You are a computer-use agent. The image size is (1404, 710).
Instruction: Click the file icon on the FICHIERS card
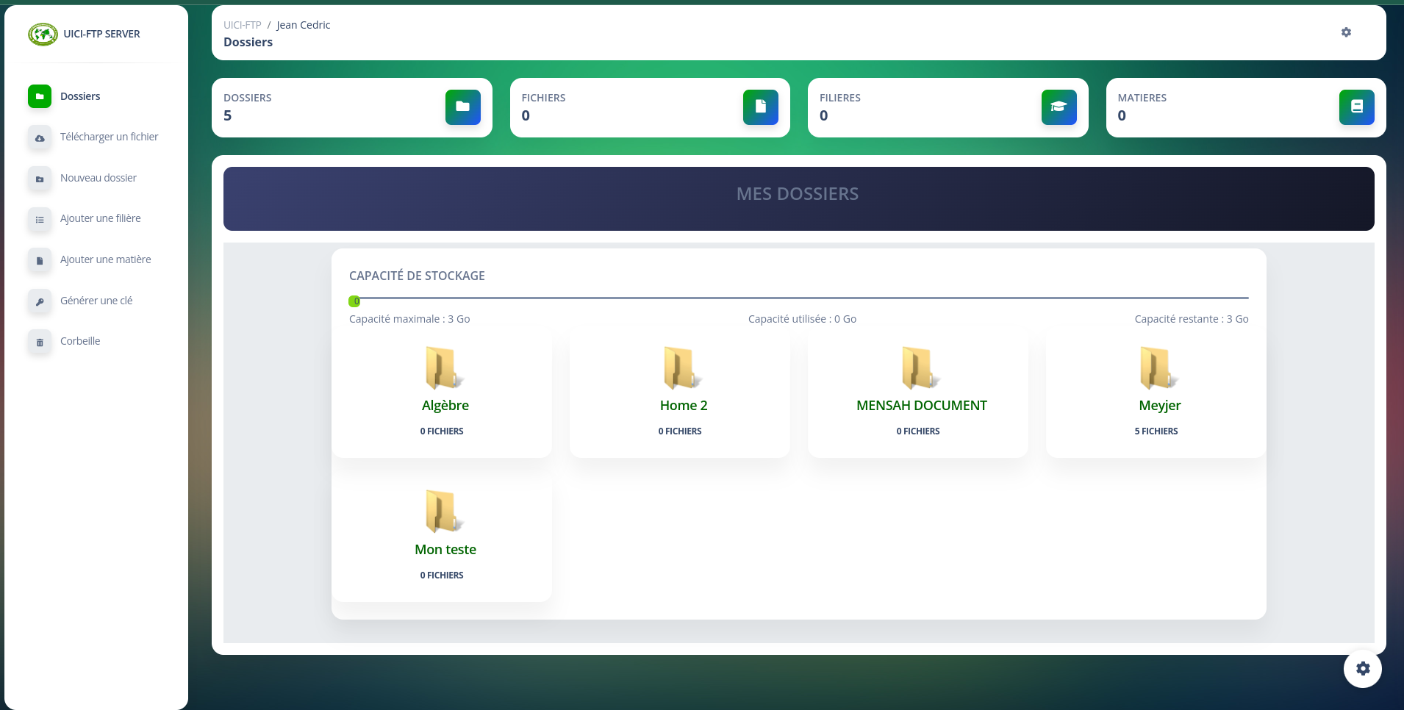pyautogui.click(x=761, y=107)
